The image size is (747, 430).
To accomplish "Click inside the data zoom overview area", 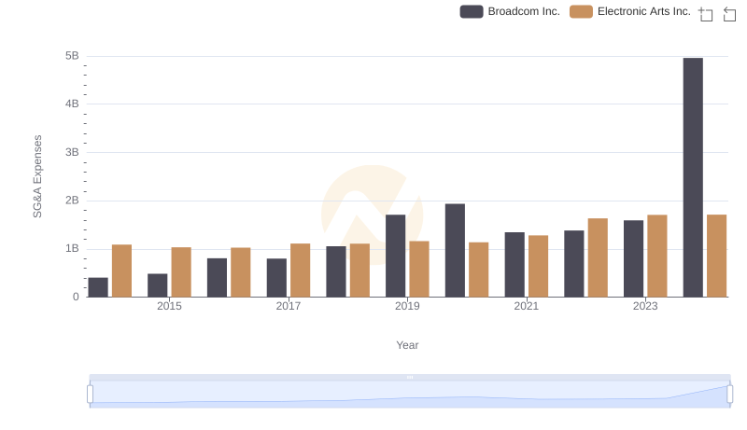I will (410, 394).
